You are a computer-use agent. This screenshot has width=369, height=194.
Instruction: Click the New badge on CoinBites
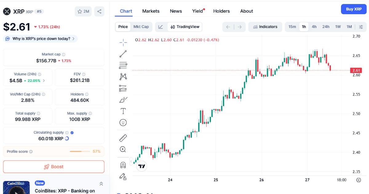[x=40, y=183]
